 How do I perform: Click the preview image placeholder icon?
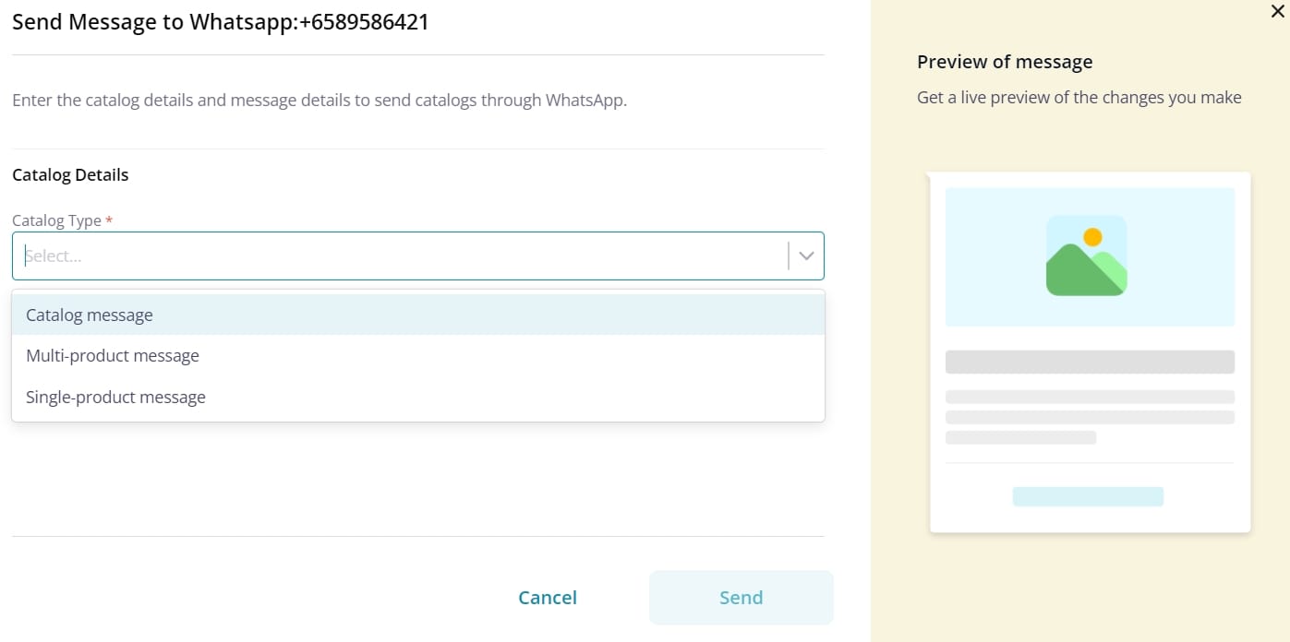tap(1086, 256)
